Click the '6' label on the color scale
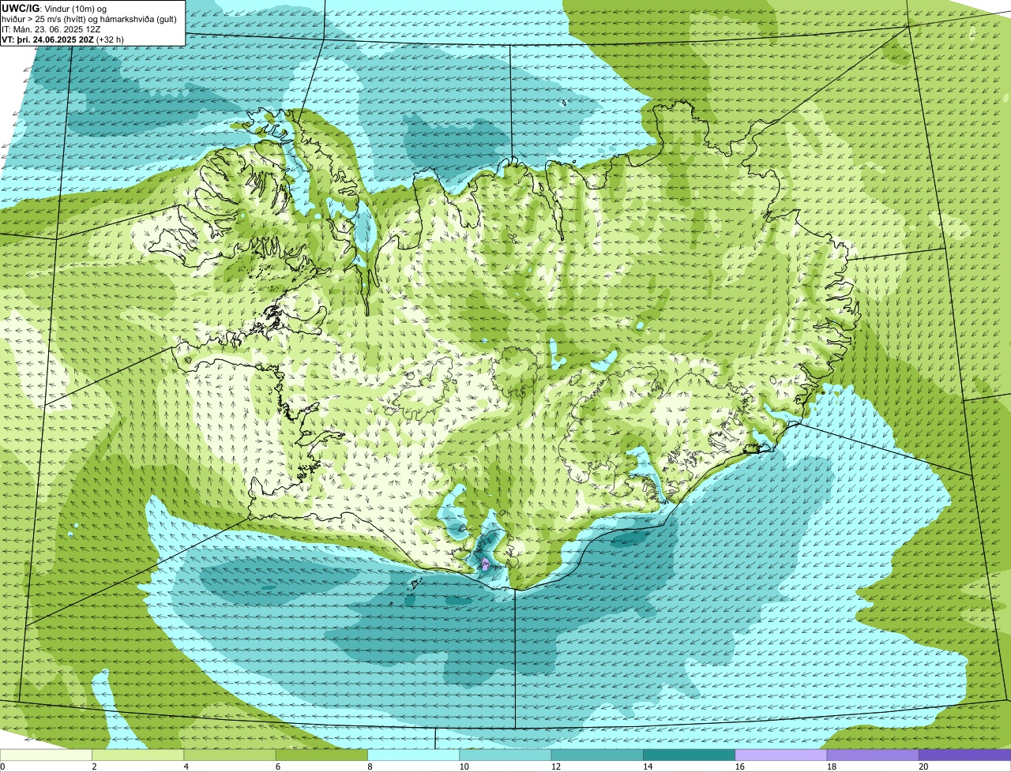The height and width of the screenshot is (772, 1011). 277,766
